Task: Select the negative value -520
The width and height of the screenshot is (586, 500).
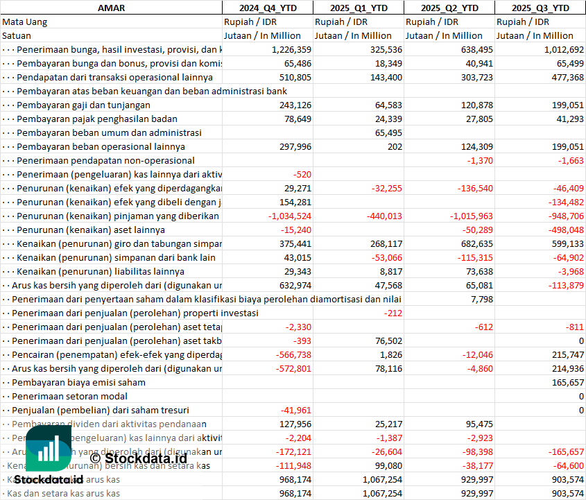Action: pyautogui.click(x=302, y=175)
